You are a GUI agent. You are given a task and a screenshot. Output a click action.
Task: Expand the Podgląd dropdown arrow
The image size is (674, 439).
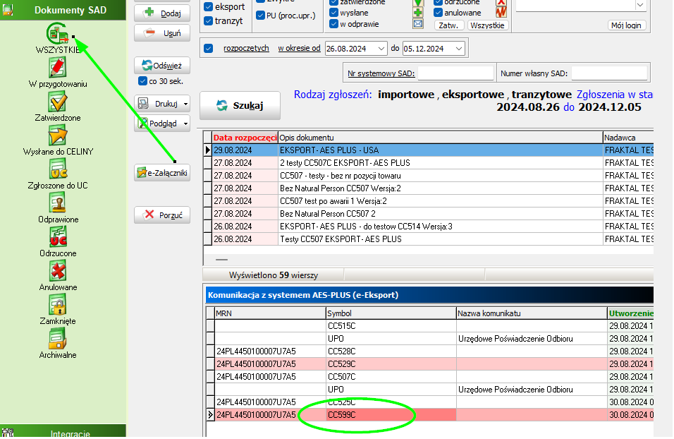click(x=185, y=124)
